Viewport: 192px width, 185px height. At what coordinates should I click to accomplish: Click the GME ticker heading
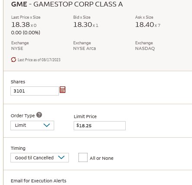19,4
